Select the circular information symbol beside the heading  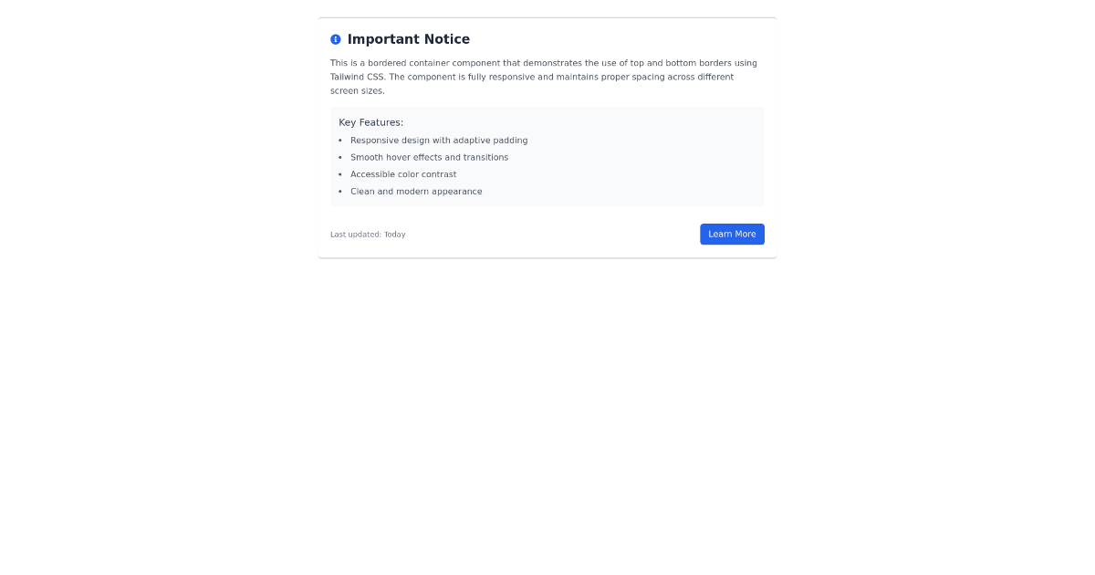pos(335,39)
